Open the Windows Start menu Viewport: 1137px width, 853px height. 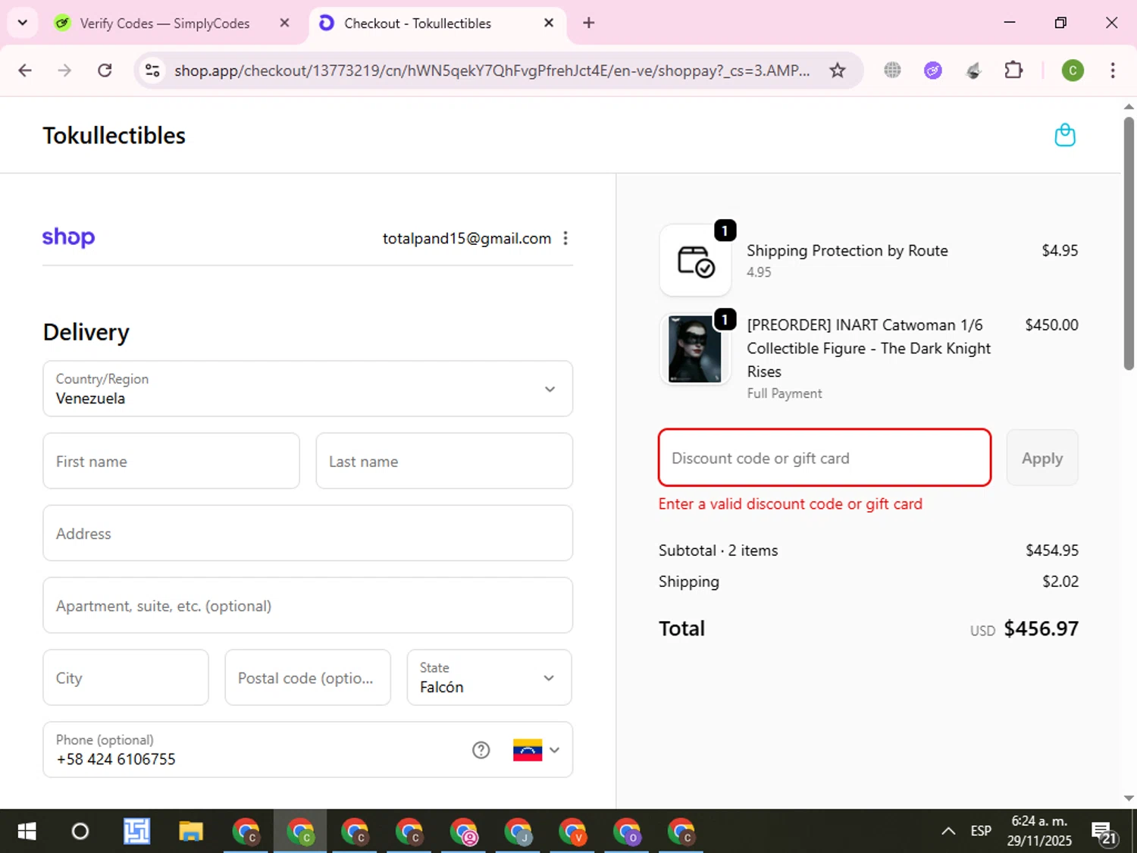pos(27,832)
